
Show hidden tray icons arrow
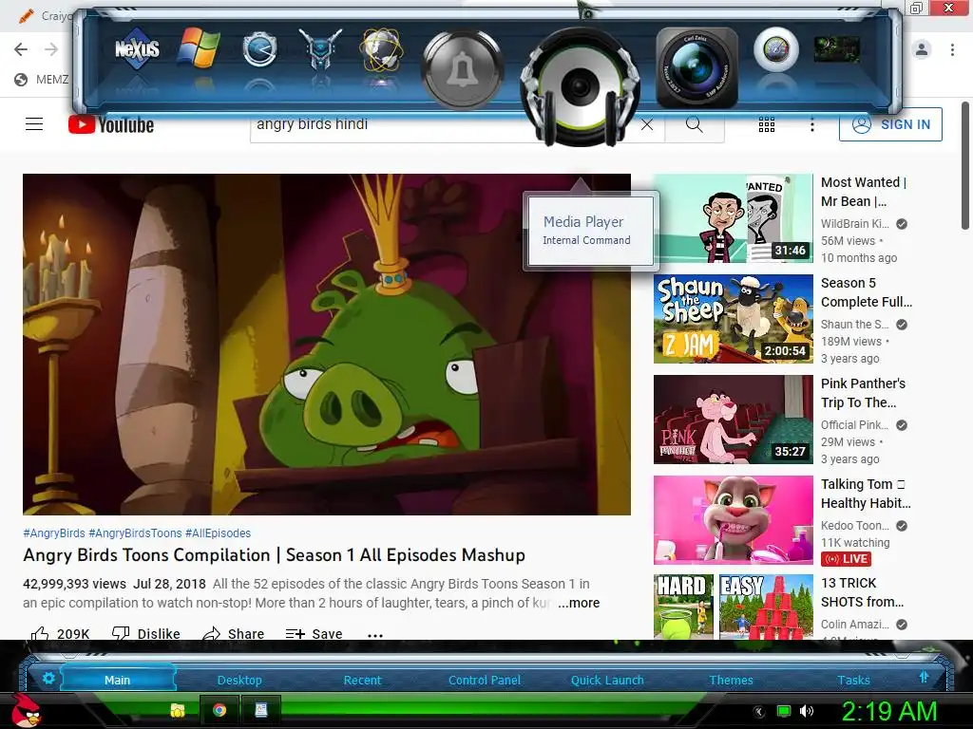(759, 712)
